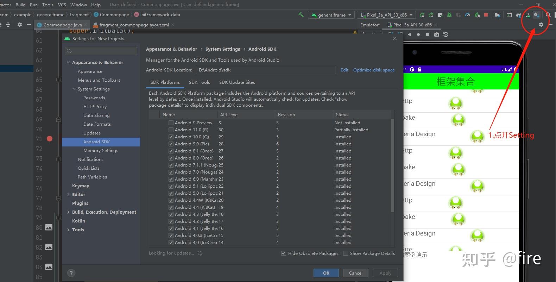Open Pixel_3a_API_30_x86 device dropdown
This screenshot has width=556, height=282.
386,15
